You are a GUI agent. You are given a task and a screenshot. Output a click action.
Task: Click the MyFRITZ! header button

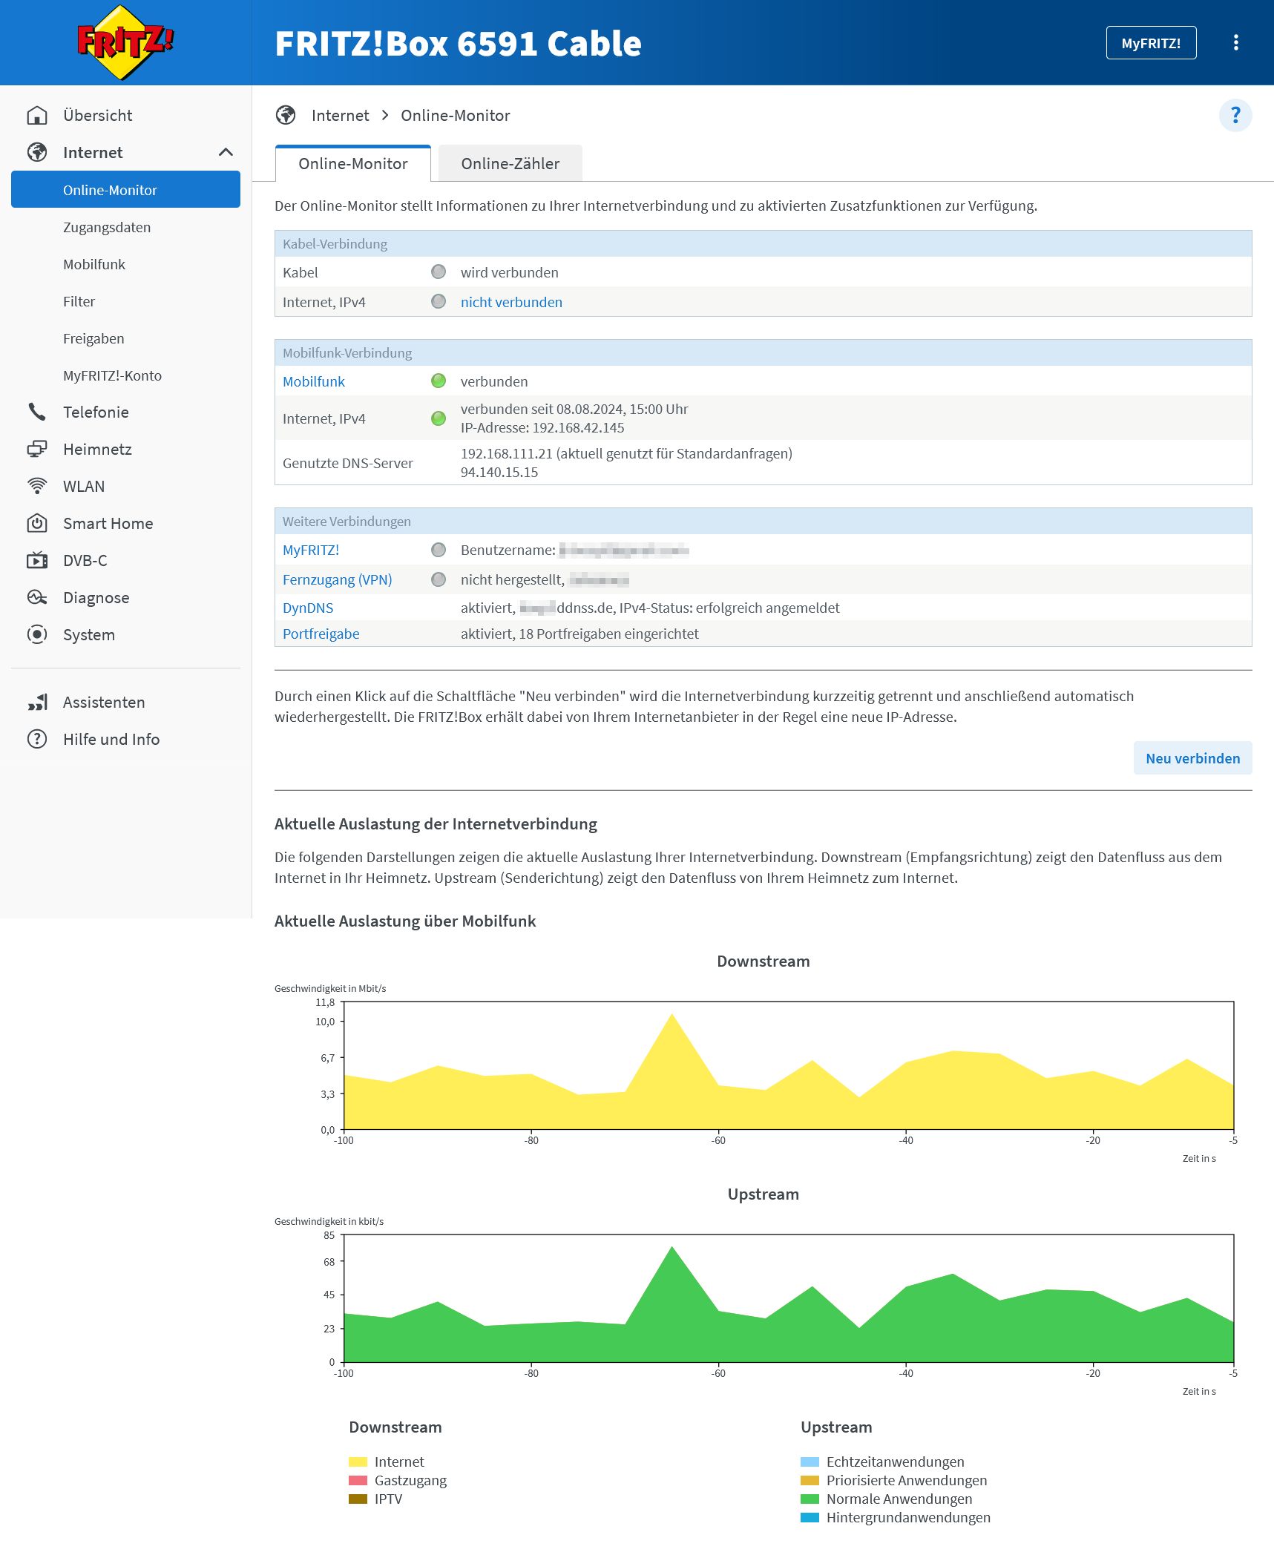1151,43
